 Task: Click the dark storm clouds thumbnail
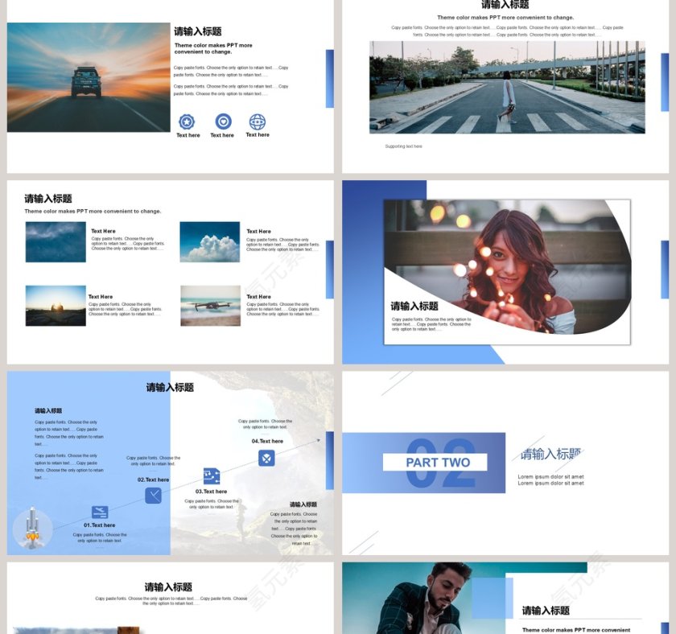pyautogui.click(x=56, y=242)
